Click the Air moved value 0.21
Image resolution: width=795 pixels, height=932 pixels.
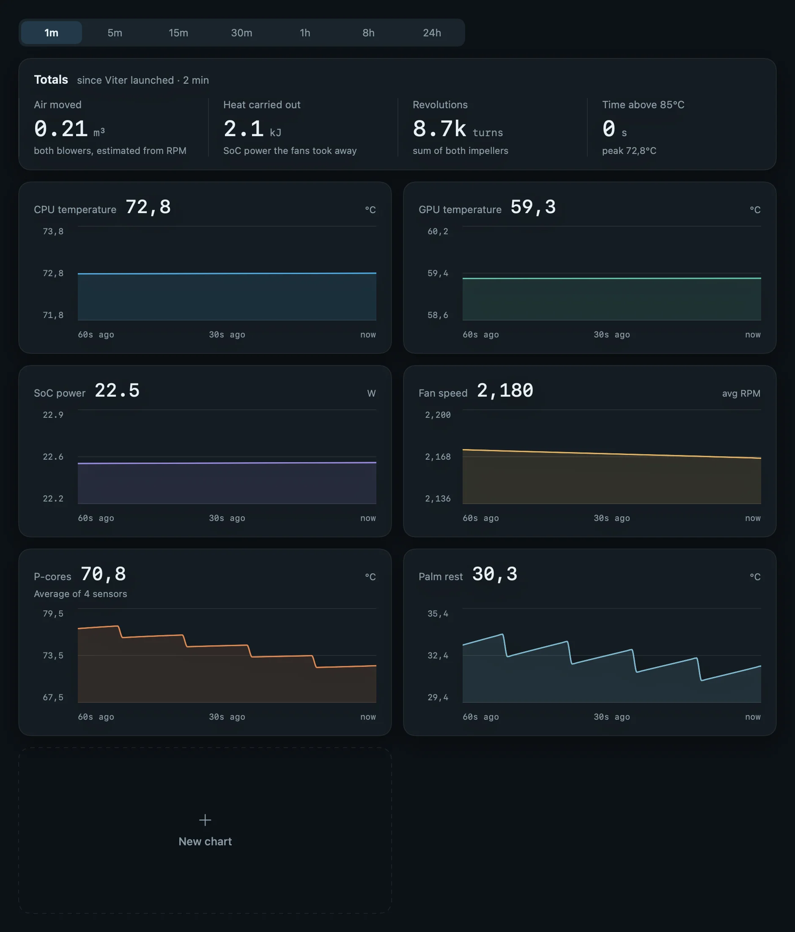(61, 129)
